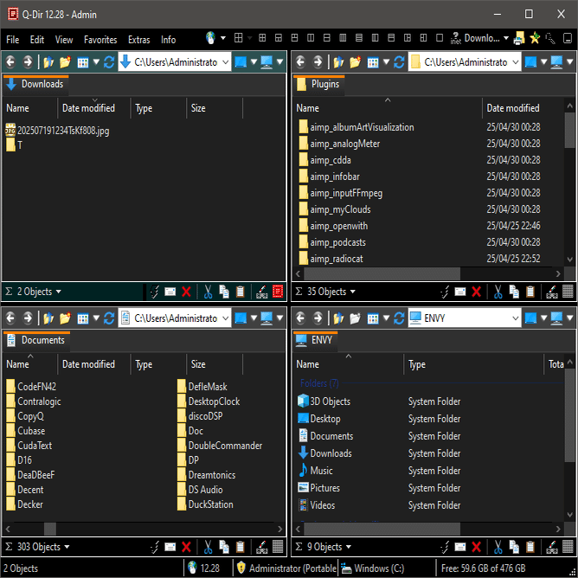Go back in the Downloads pane
The height and width of the screenshot is (578, 578).
pos(10,62)
